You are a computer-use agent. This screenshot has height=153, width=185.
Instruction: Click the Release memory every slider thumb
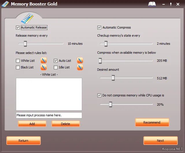pos(25,44)
